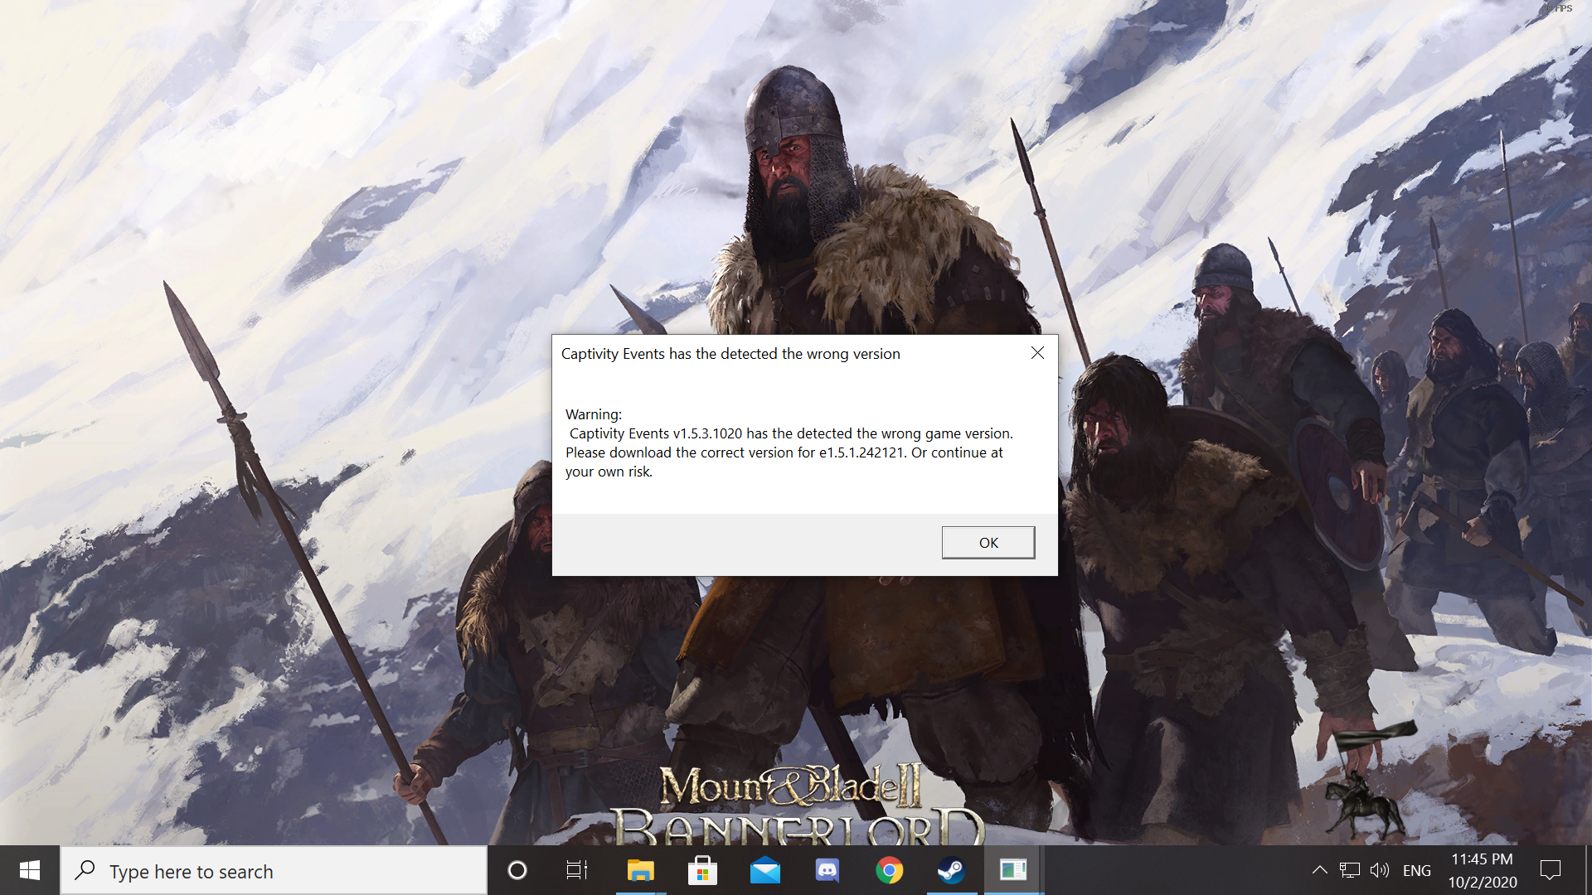This screenshot has width=1592, height=895.
Task: Open the Action Center notifications
Action: click(1551, 870)
